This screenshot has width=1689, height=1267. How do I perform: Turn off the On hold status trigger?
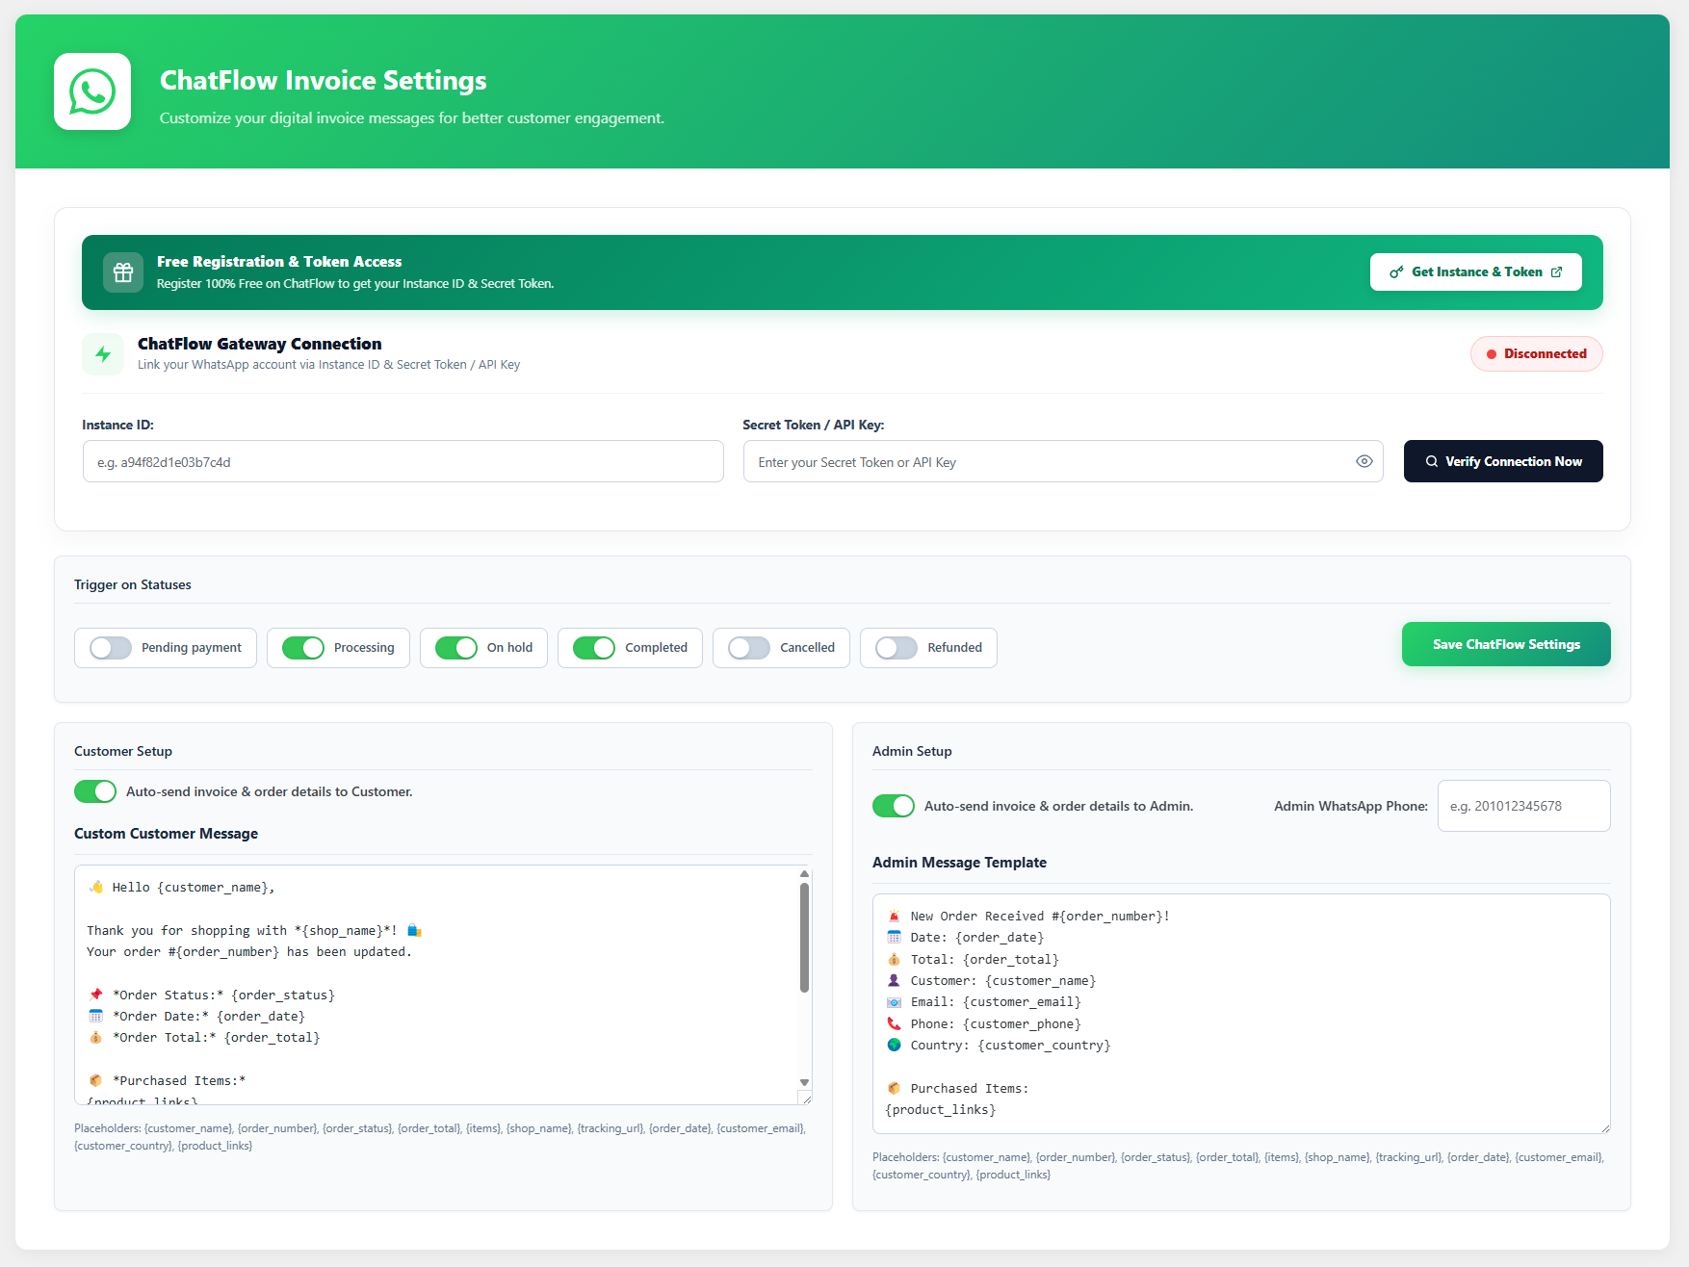point(456,648)
